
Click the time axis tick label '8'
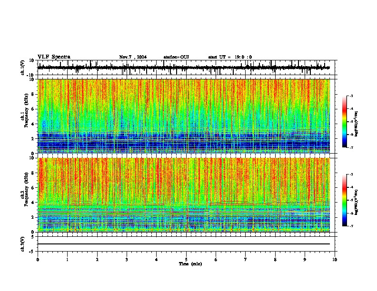(275, 260)
